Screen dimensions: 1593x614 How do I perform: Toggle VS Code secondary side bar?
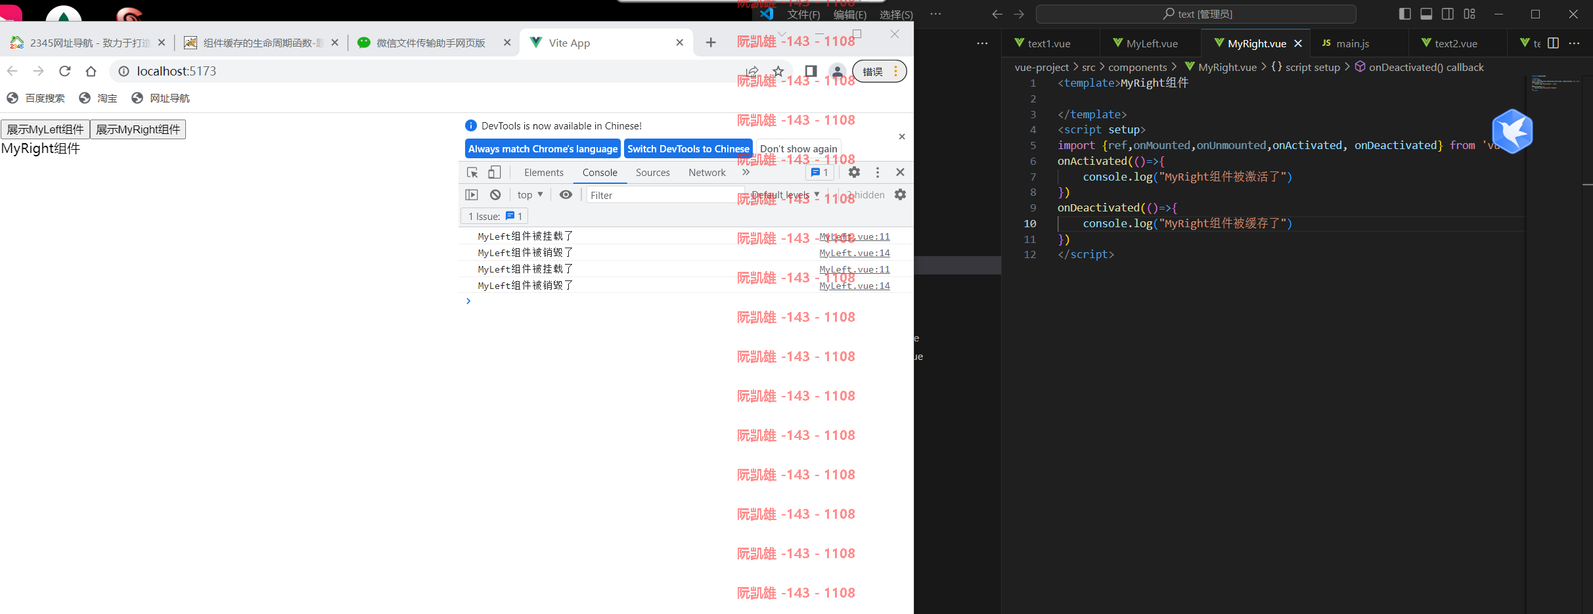[x=1448, y=14]
